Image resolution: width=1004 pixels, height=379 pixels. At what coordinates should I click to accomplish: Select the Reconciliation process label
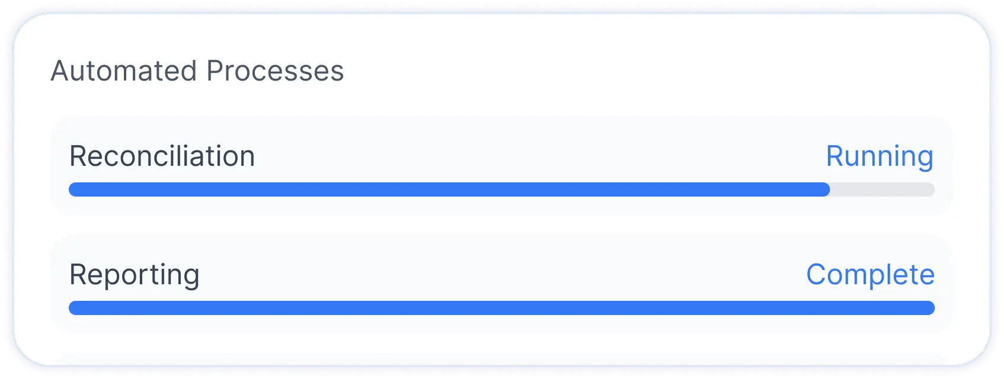point(162,156)
